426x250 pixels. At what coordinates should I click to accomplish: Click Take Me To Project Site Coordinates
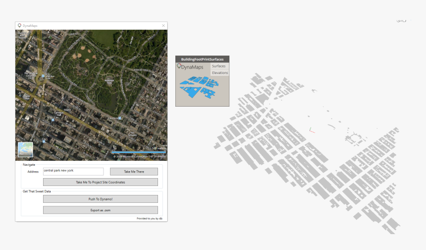coord(101,182)
